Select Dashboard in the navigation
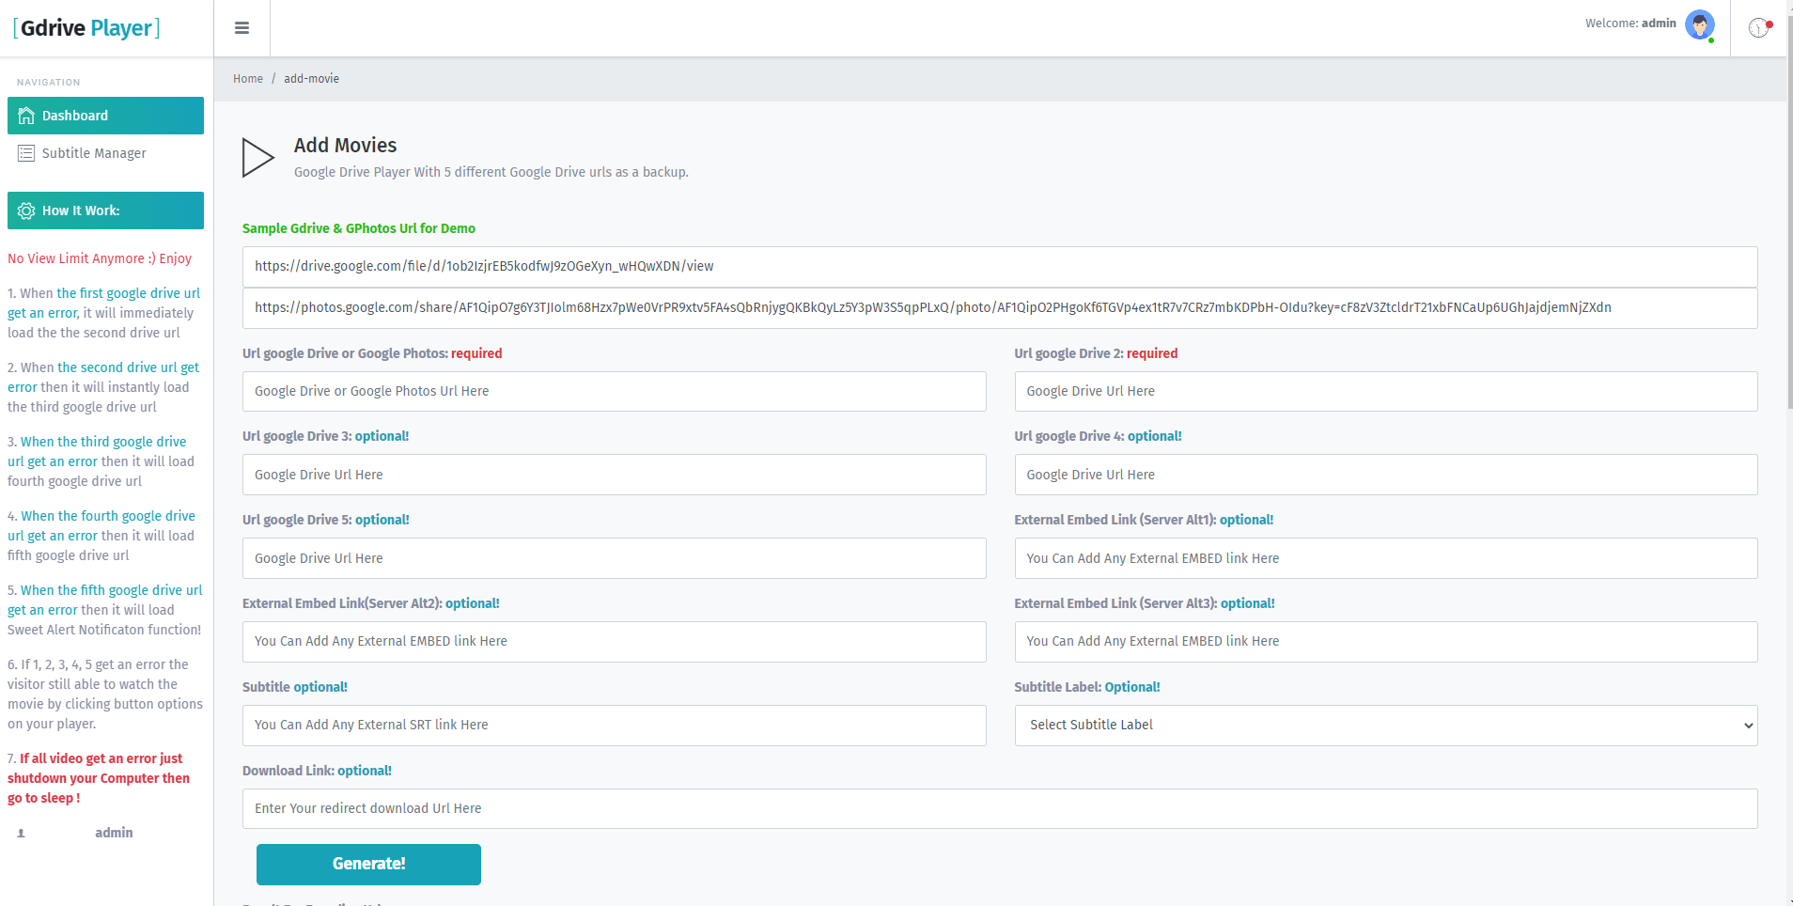This screenshot has width=1793, height=906. [75, 116]
